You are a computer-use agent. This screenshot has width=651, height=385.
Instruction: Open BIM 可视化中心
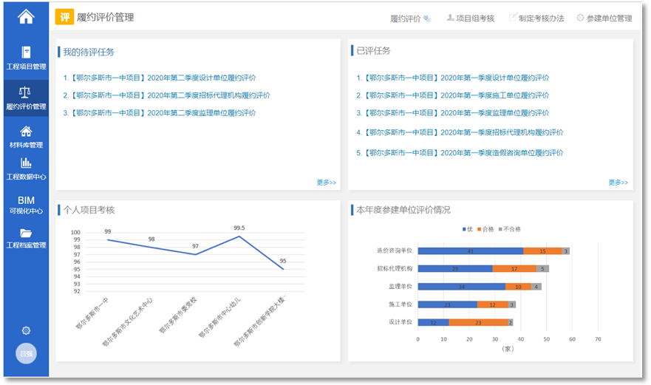point(26,205)
